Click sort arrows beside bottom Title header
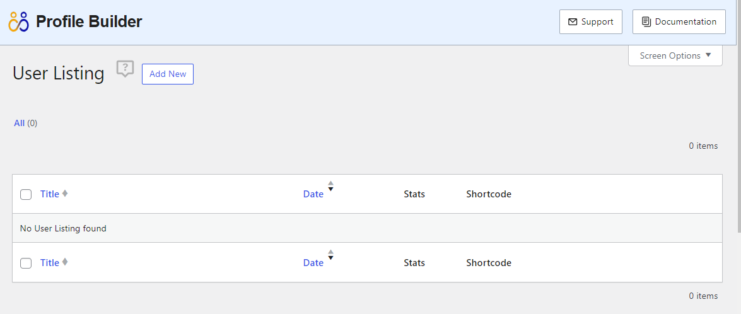741x314 pixels. pos(65,262)
